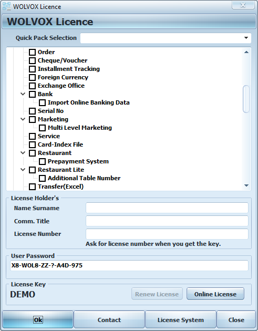Collapse the Restaurant Lite node
This screenshot has height=331, width=258.
[23, 170]
